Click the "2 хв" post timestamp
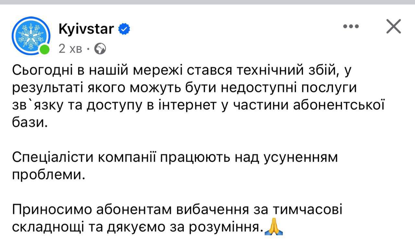The width and height of the screenshot is (415, 242). click(x=70, y=49)
